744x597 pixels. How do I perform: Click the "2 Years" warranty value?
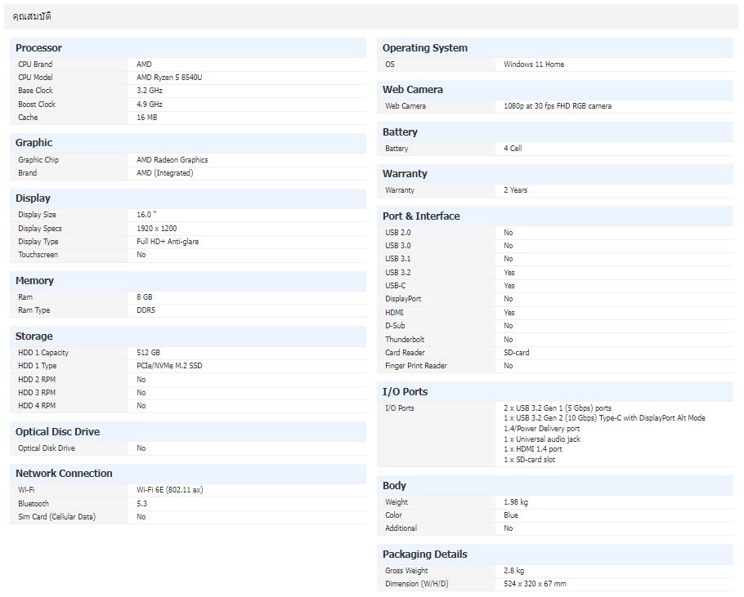(516, 190)
